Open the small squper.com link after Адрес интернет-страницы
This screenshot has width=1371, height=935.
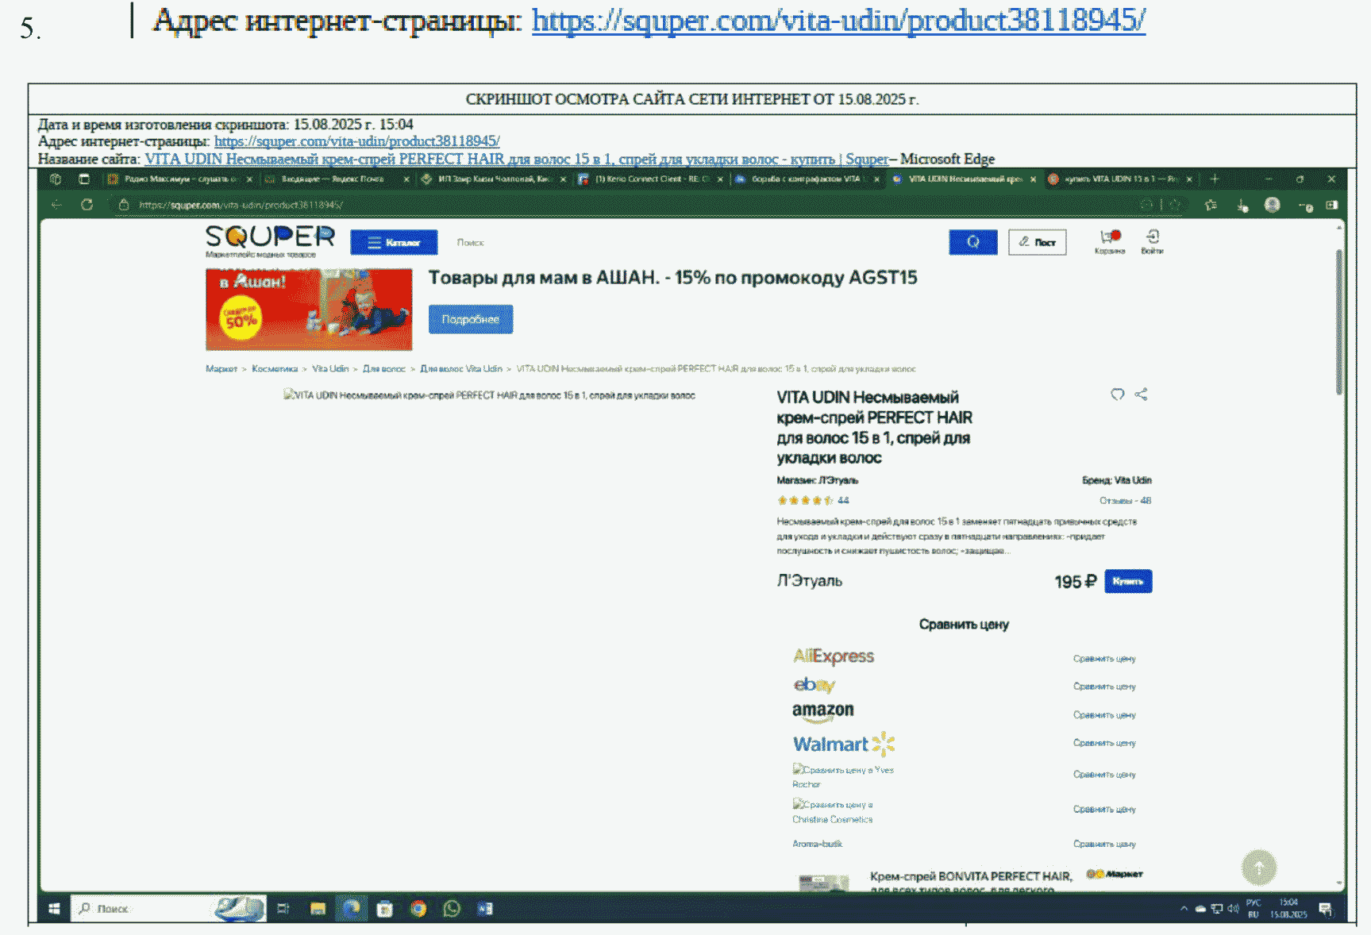[356, 141]
